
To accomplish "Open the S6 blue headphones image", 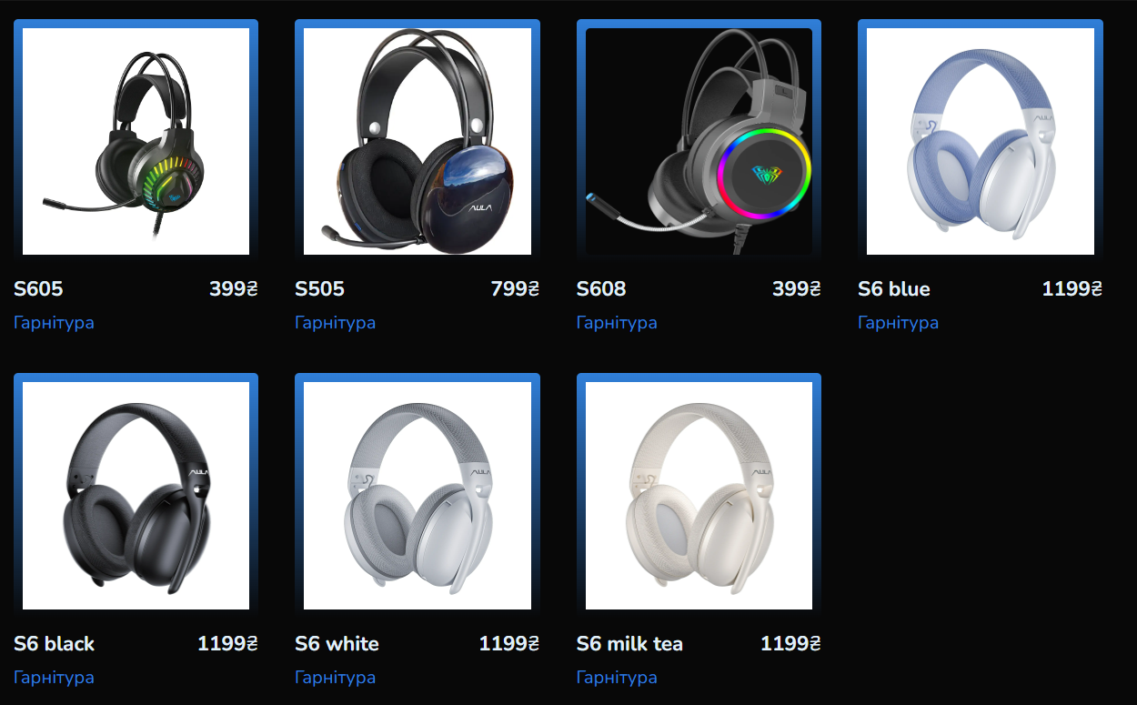I will [x=981, y=141].
